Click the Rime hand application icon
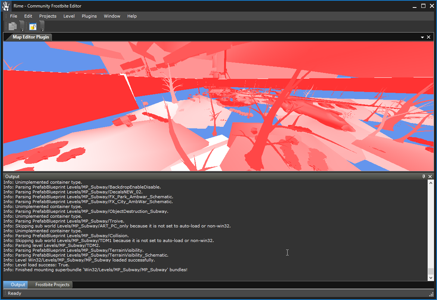The image size is (437, 300). point(6,6)
